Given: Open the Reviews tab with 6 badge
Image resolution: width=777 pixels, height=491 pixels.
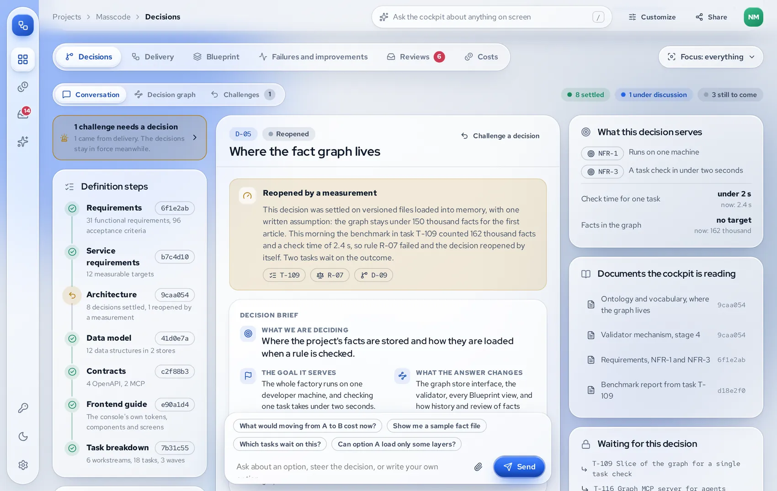Looking at the screenshot, I should point(415,57).
